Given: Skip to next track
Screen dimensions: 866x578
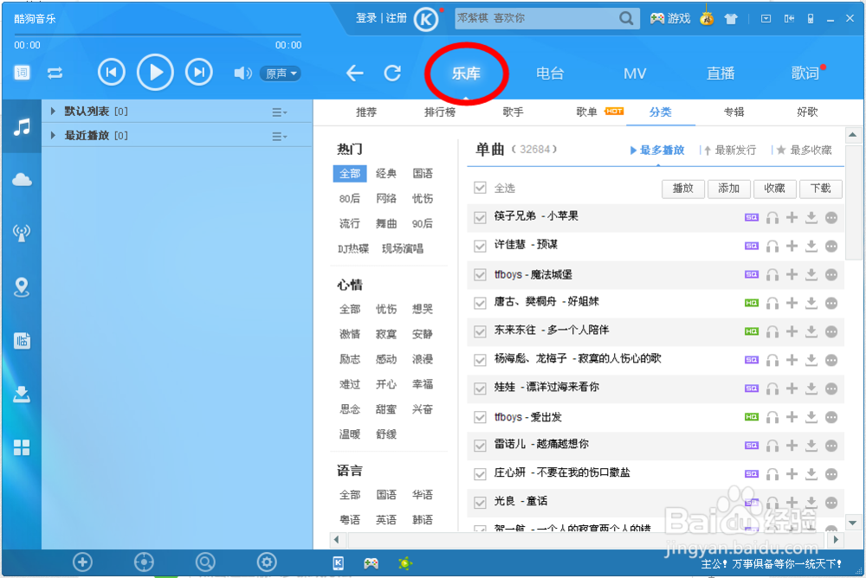Looking at the screenshot, I should pyautogui.click(x=199, y=73).
